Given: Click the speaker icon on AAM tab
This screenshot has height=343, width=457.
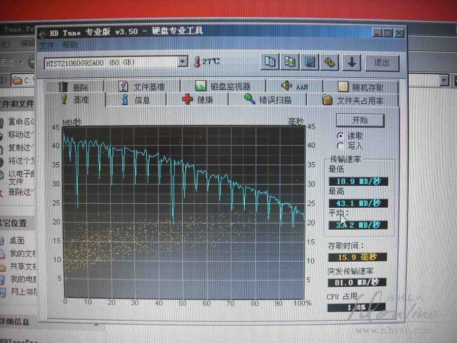Looking at the screenshot, I should (x=286, y=86).
